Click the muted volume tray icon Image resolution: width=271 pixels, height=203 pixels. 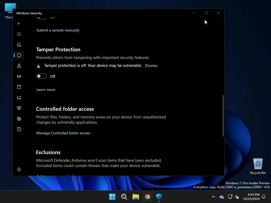pyautogui.click(x=237, y=197)
